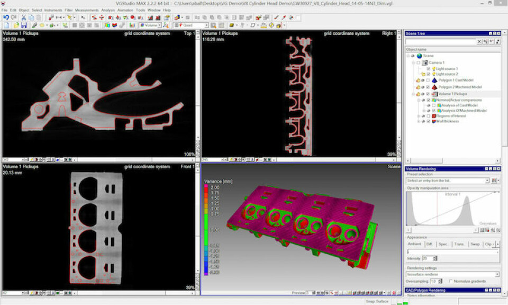508x305 pixels.
Task: Click the Polygon 2 Machined Model icon
Action: pos(434,87)
